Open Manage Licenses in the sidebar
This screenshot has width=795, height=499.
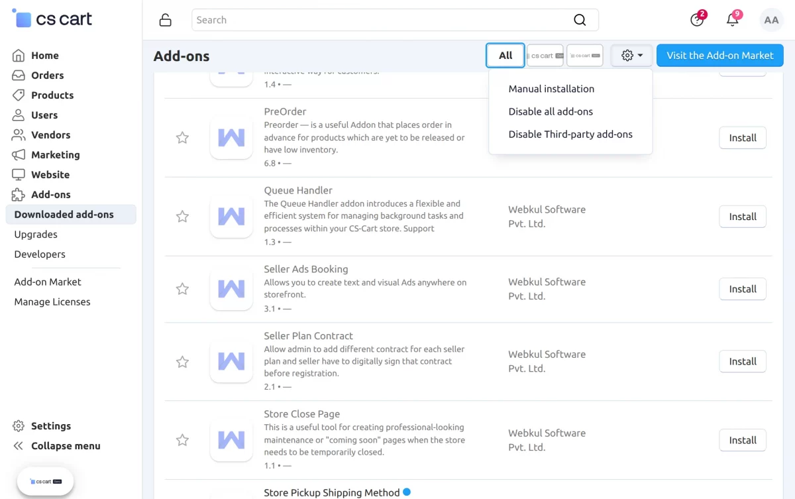52,302
